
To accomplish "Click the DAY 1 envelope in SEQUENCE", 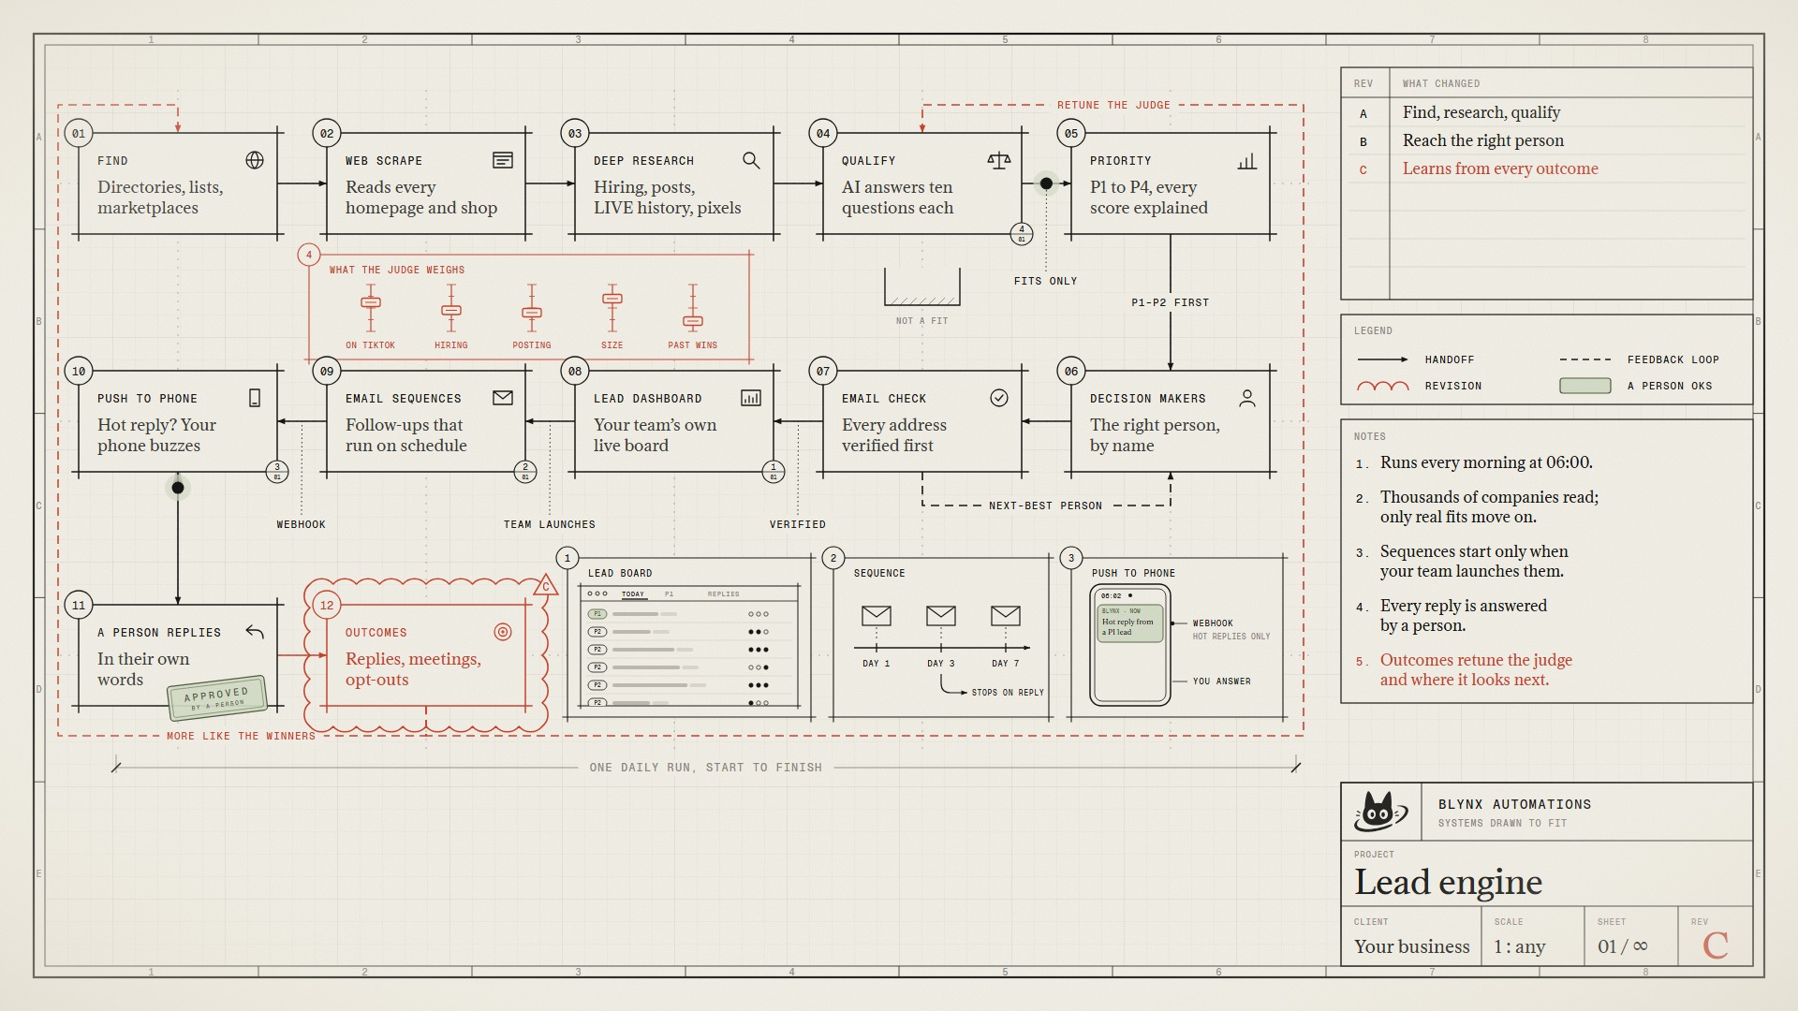I will coord(877,615).
